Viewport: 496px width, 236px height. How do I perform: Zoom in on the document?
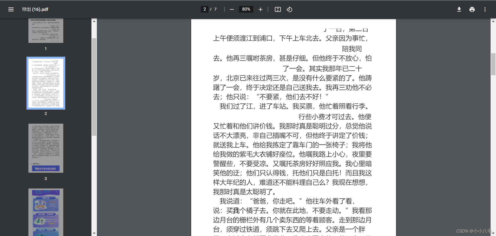point(260,9)
